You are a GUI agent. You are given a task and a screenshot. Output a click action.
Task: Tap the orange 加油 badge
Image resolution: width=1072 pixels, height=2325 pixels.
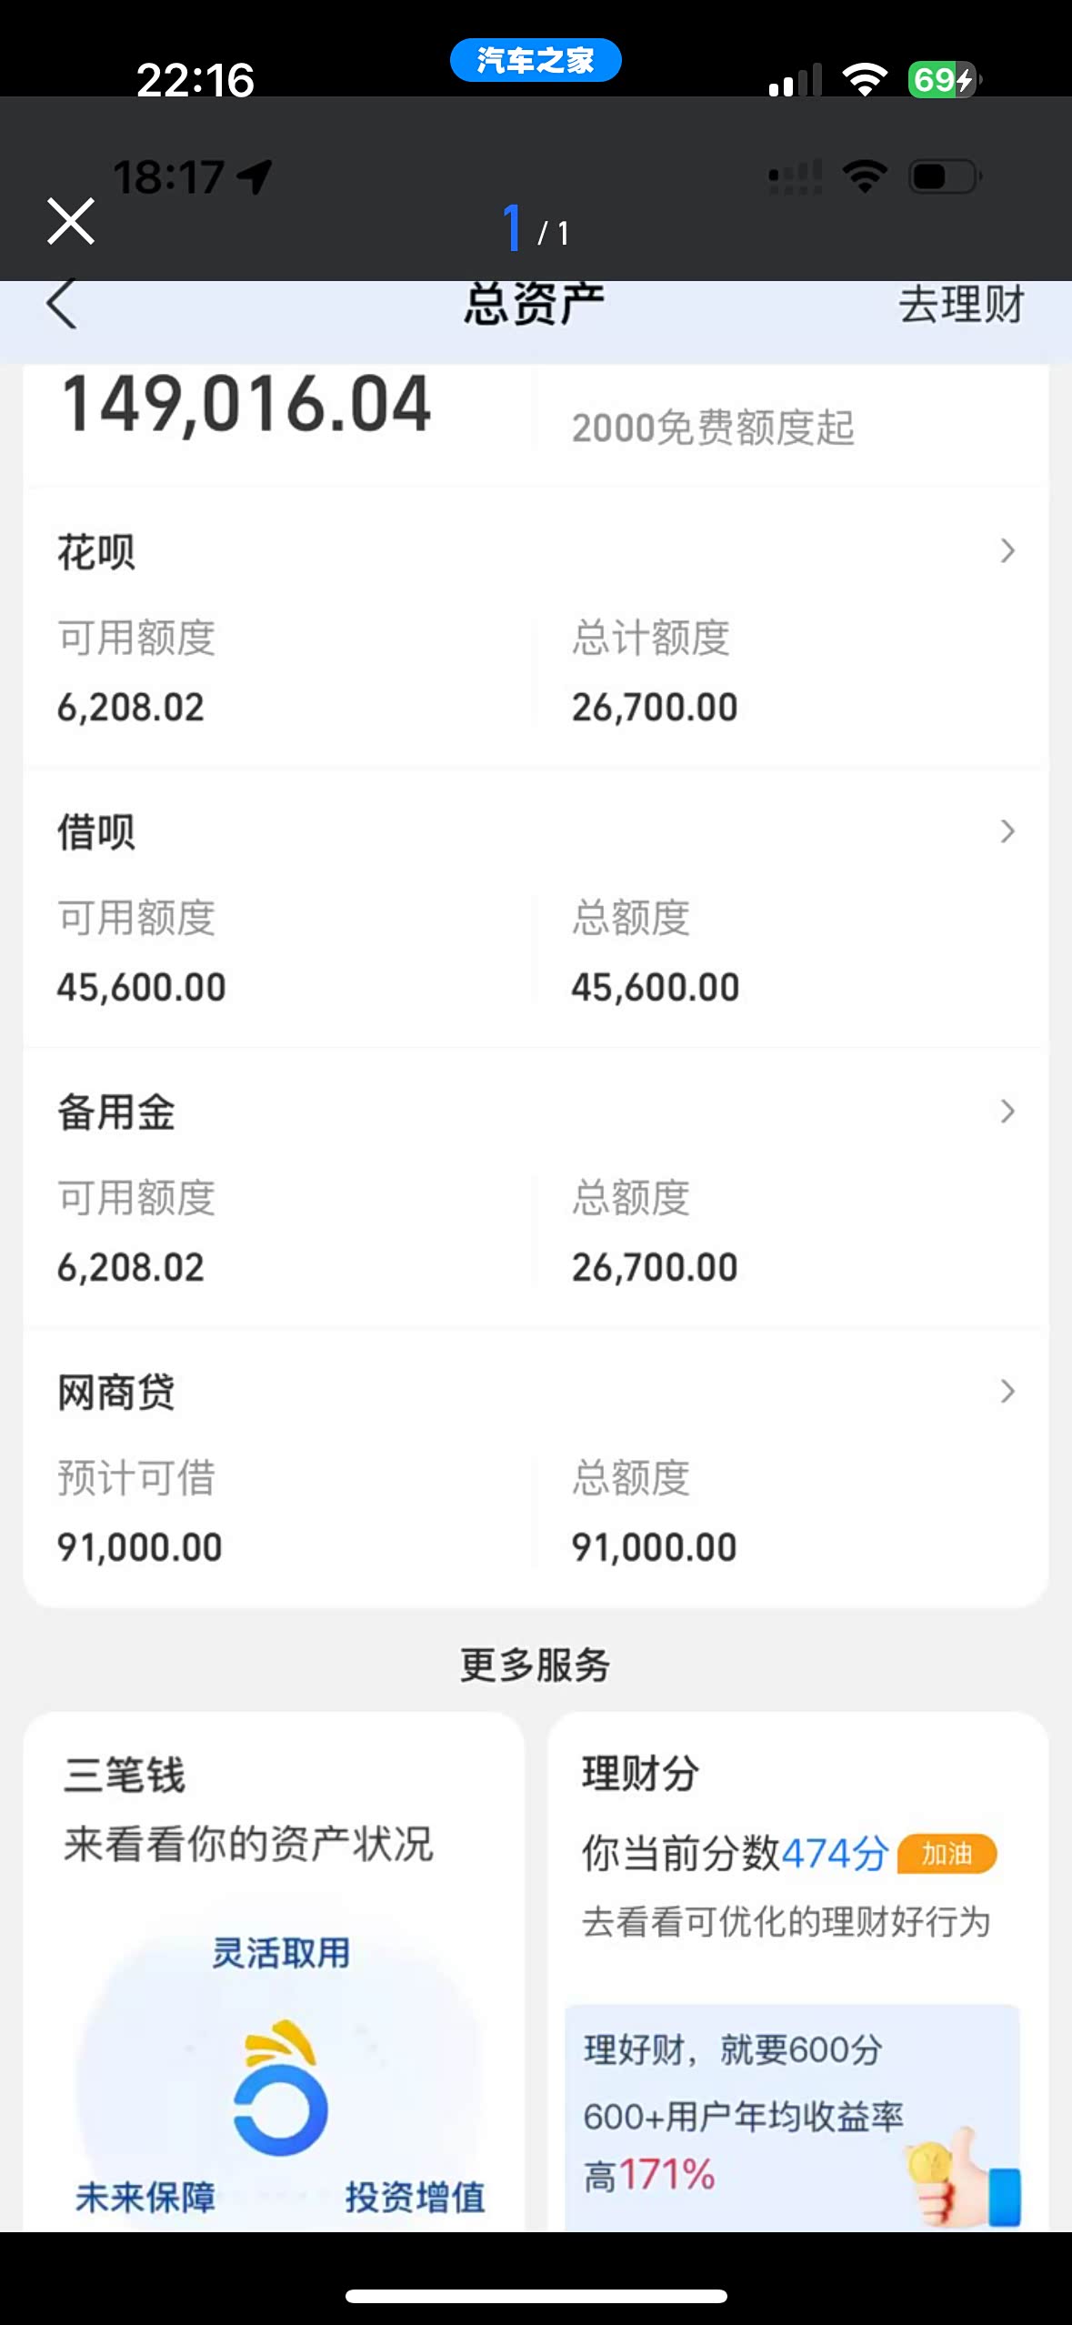coord(947,1853)
